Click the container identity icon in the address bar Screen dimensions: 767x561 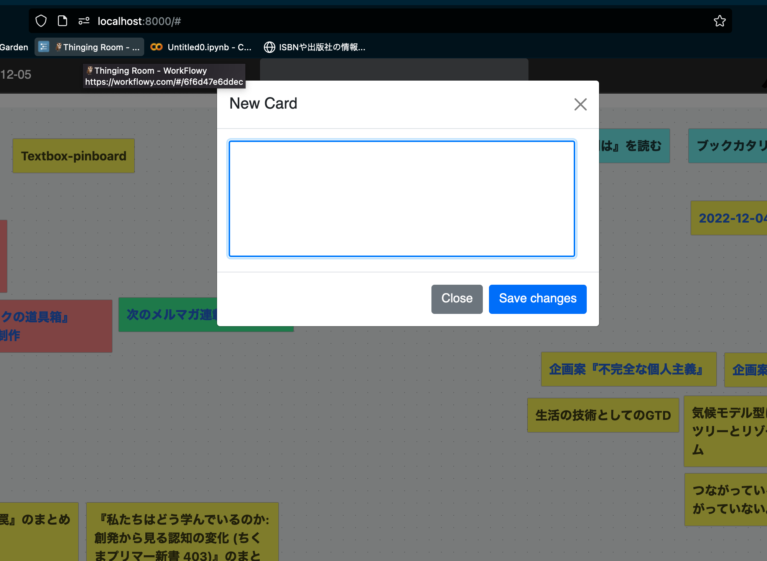(x=84, y=21)
